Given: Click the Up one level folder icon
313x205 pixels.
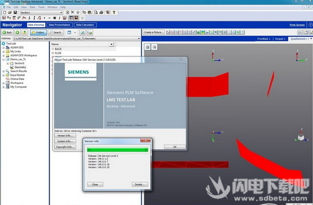Looking at the screenshot, I should point(24,32).
